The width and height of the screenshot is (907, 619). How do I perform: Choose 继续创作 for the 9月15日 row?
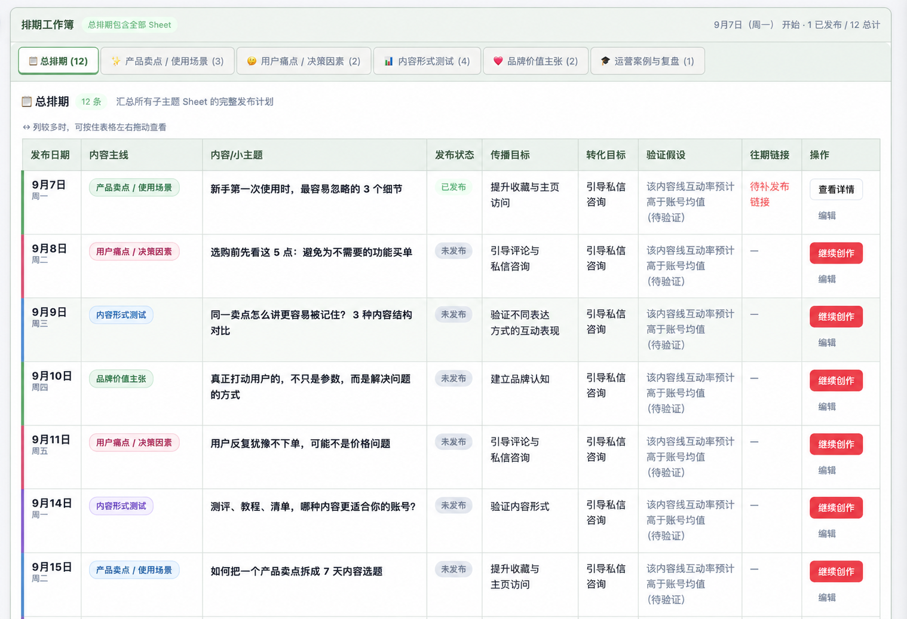coord(836,572)
